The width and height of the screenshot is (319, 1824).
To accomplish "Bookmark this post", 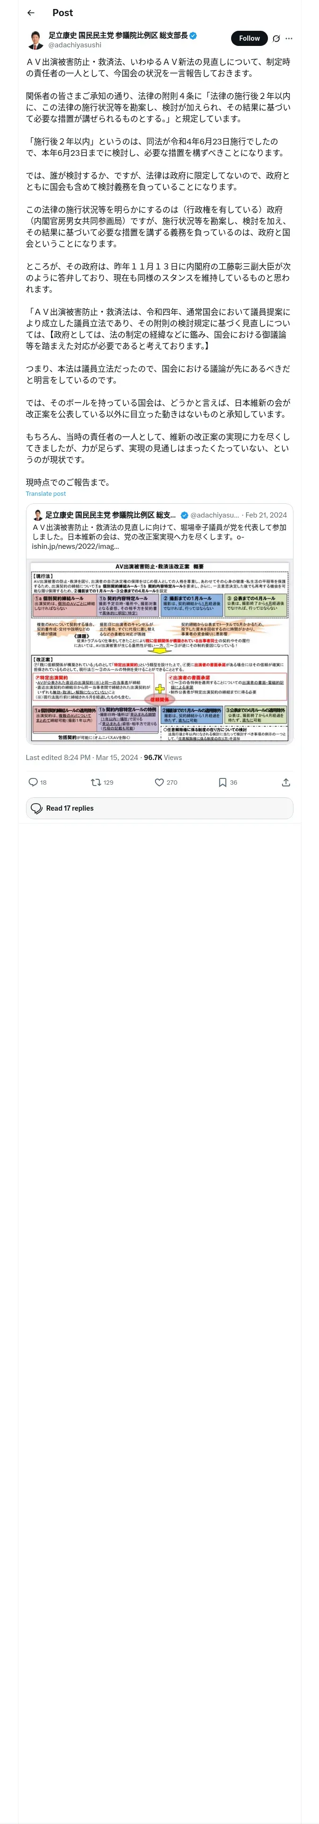I will [222, 782].
